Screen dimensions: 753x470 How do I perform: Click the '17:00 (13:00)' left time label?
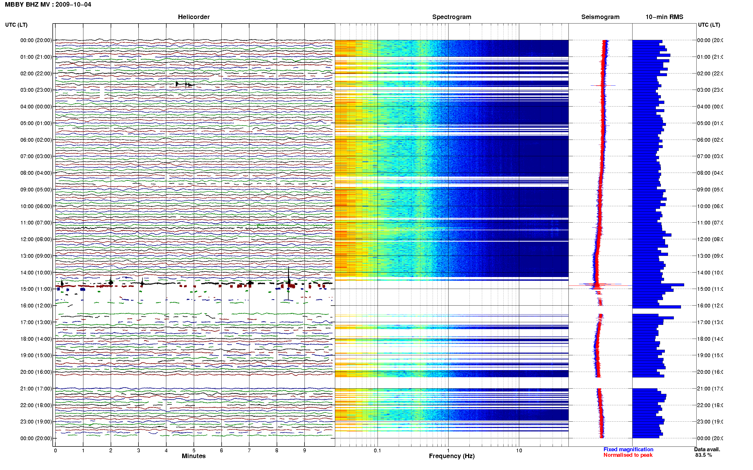coord(36,322)
